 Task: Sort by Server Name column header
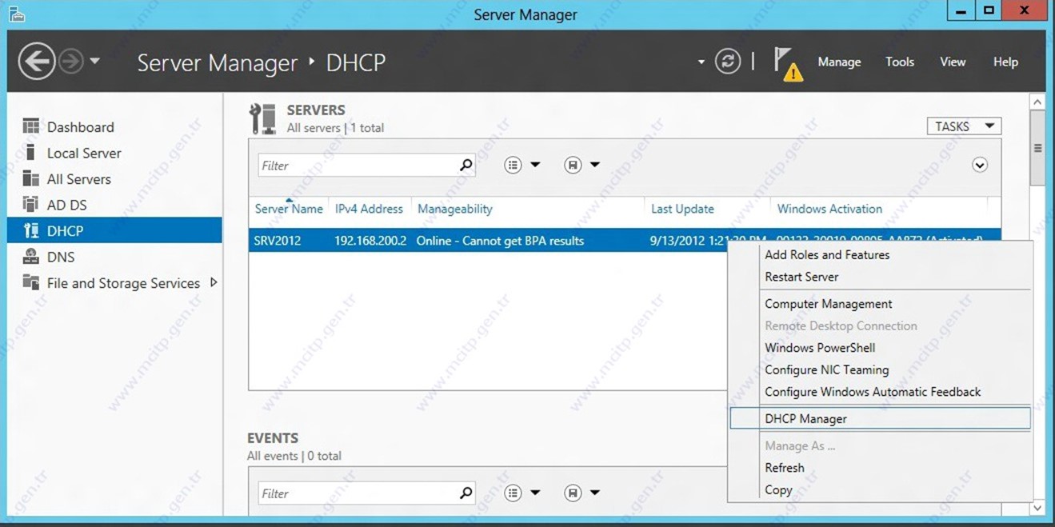click(x=289, y=209)
